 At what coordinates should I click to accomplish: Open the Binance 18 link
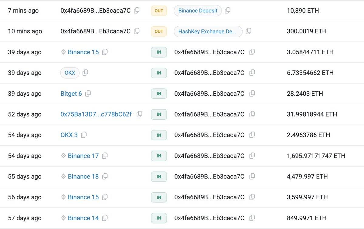(x=83, y=176)
